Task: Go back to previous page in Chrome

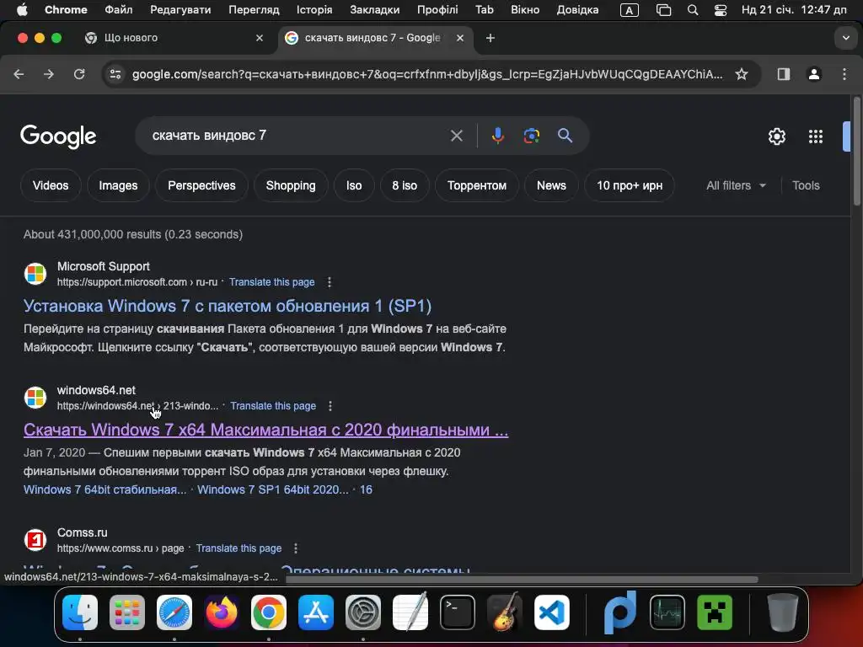Action: 19,74
